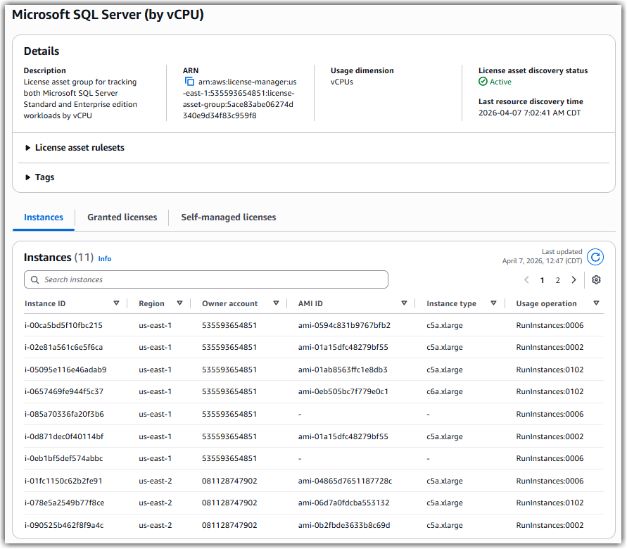Switch to the Instances tab
The image size is (627, 549).
(44, 217)
